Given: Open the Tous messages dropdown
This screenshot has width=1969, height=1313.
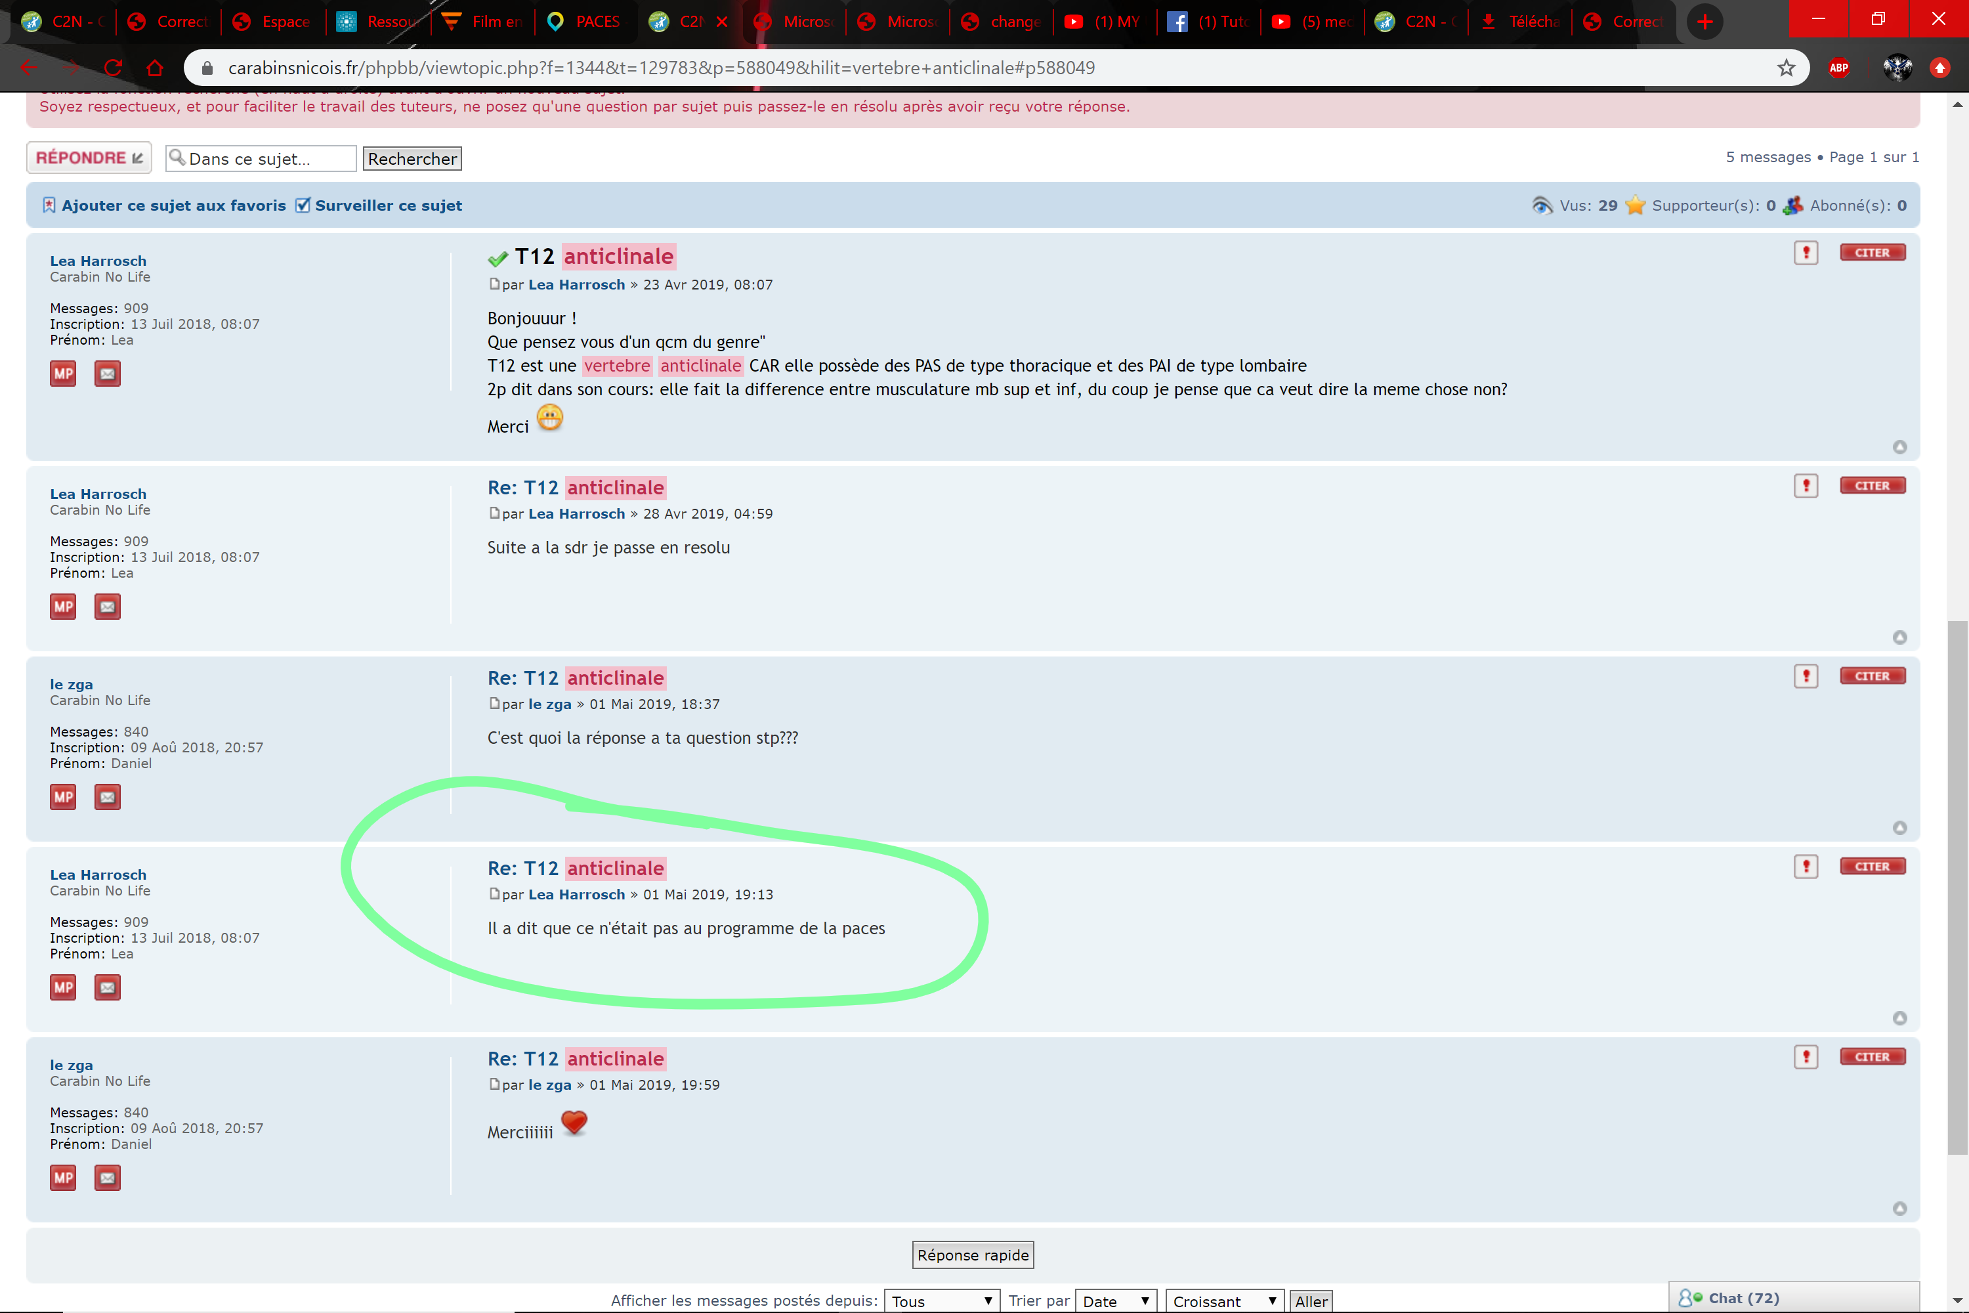Looking at the screenshot, I should pyautogui.click(x=942, y=1301).
